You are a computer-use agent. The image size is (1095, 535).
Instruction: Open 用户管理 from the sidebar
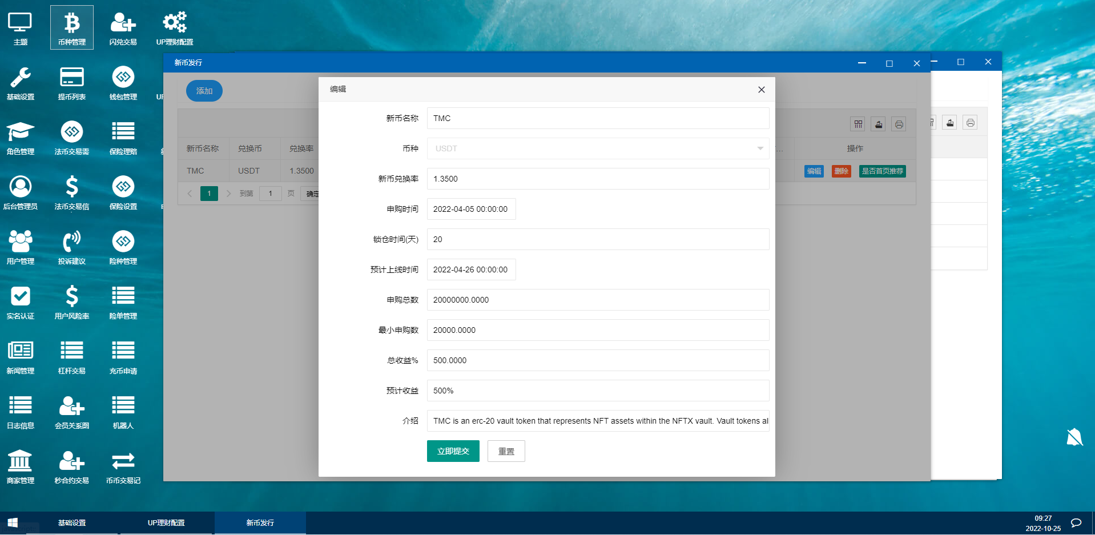[21, 247]
